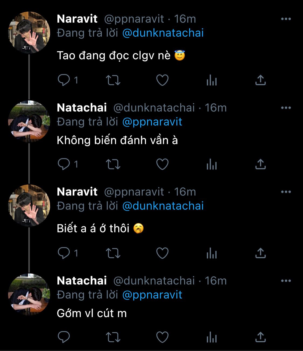This screenshot has width=303, height=351.
Task: Open more options on "Không biến đánh vần à" tweet
Action: pyautogui.click(x=286, y=108)
